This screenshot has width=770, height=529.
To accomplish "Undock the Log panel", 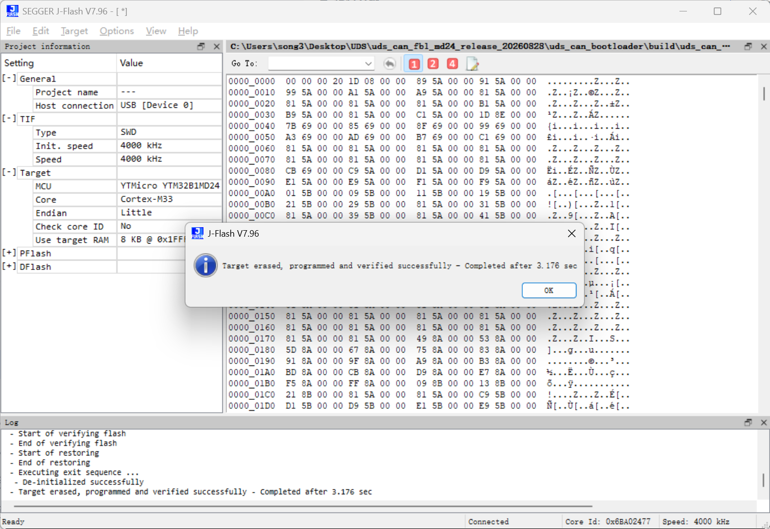I will tap(748, 422).
